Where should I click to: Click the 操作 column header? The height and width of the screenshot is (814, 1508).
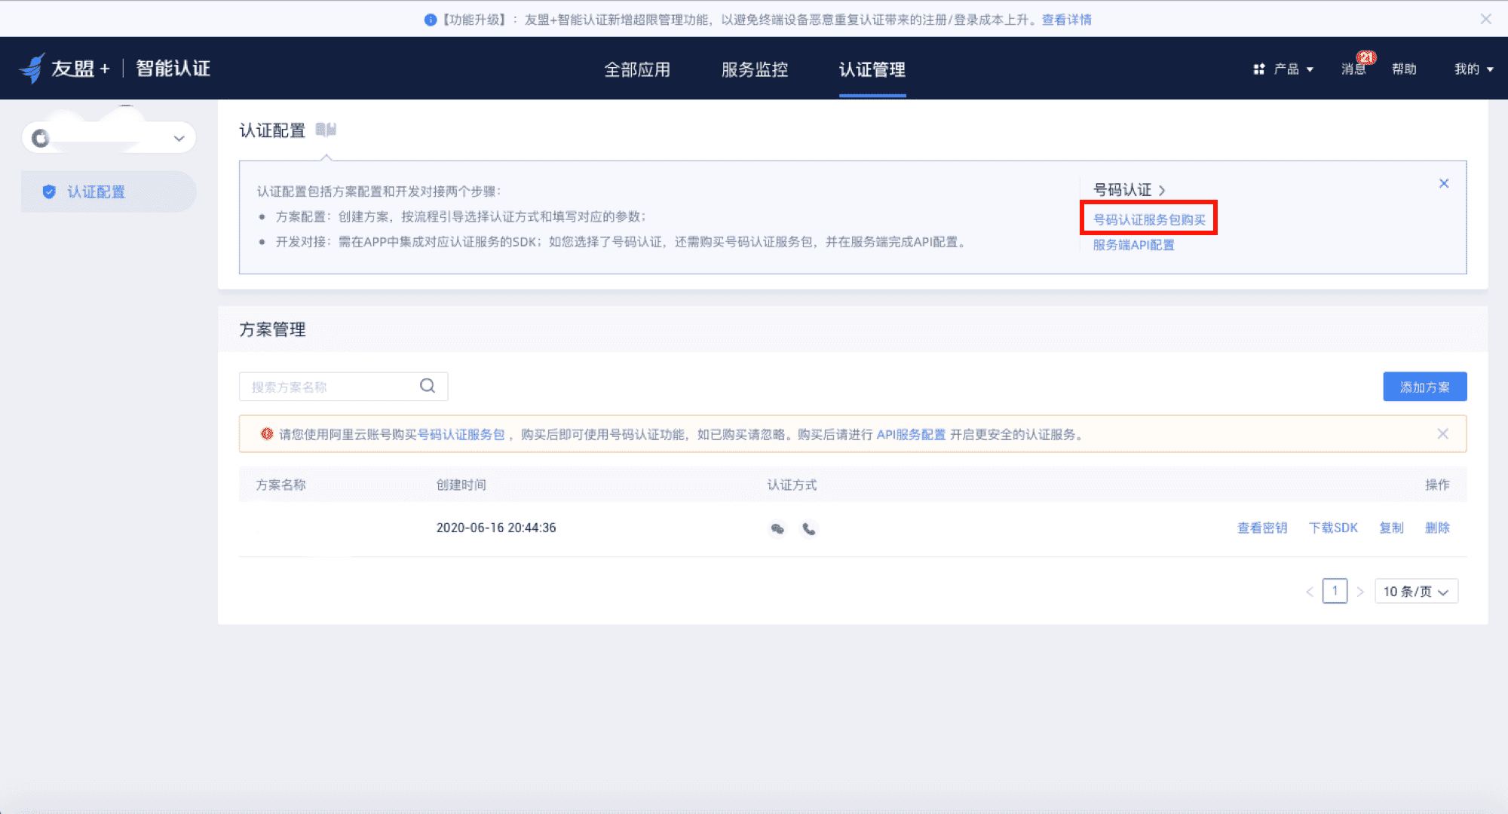coord(1437,485)
